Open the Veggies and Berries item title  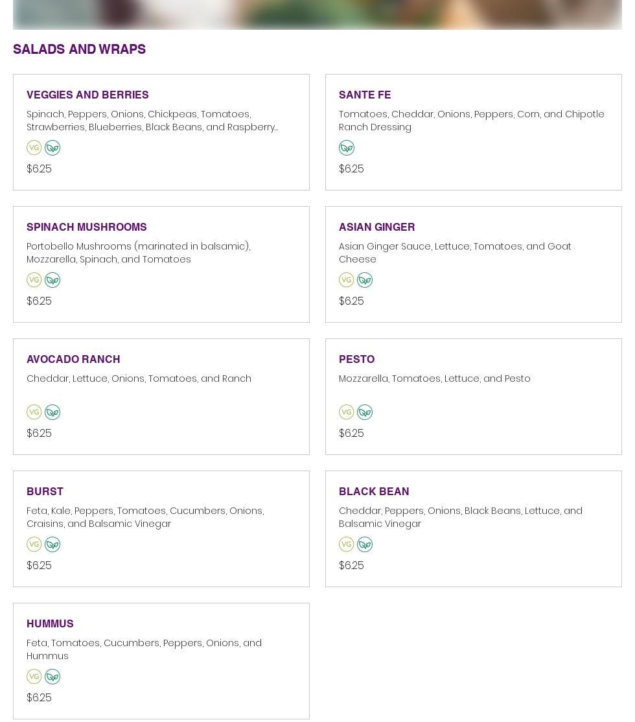click(87, 95)
